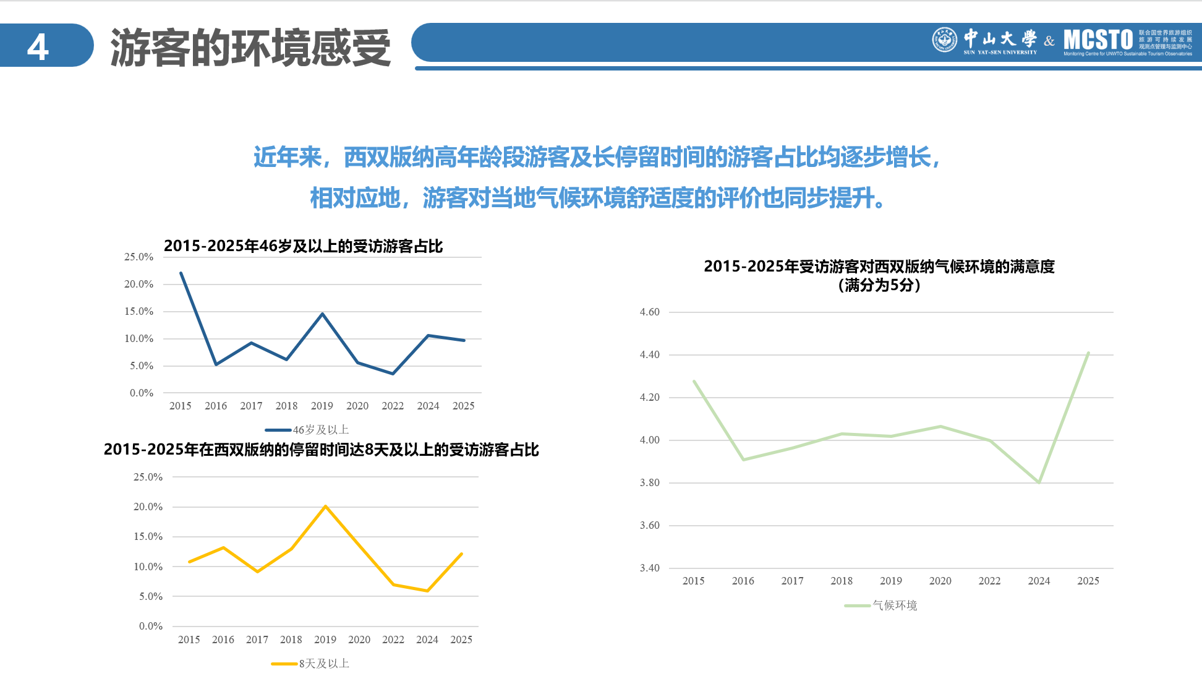Screen dimensions: 1202x676
Task: Click the 3.40 axis label
Action: pyautogui.click(x=649, y=568)
